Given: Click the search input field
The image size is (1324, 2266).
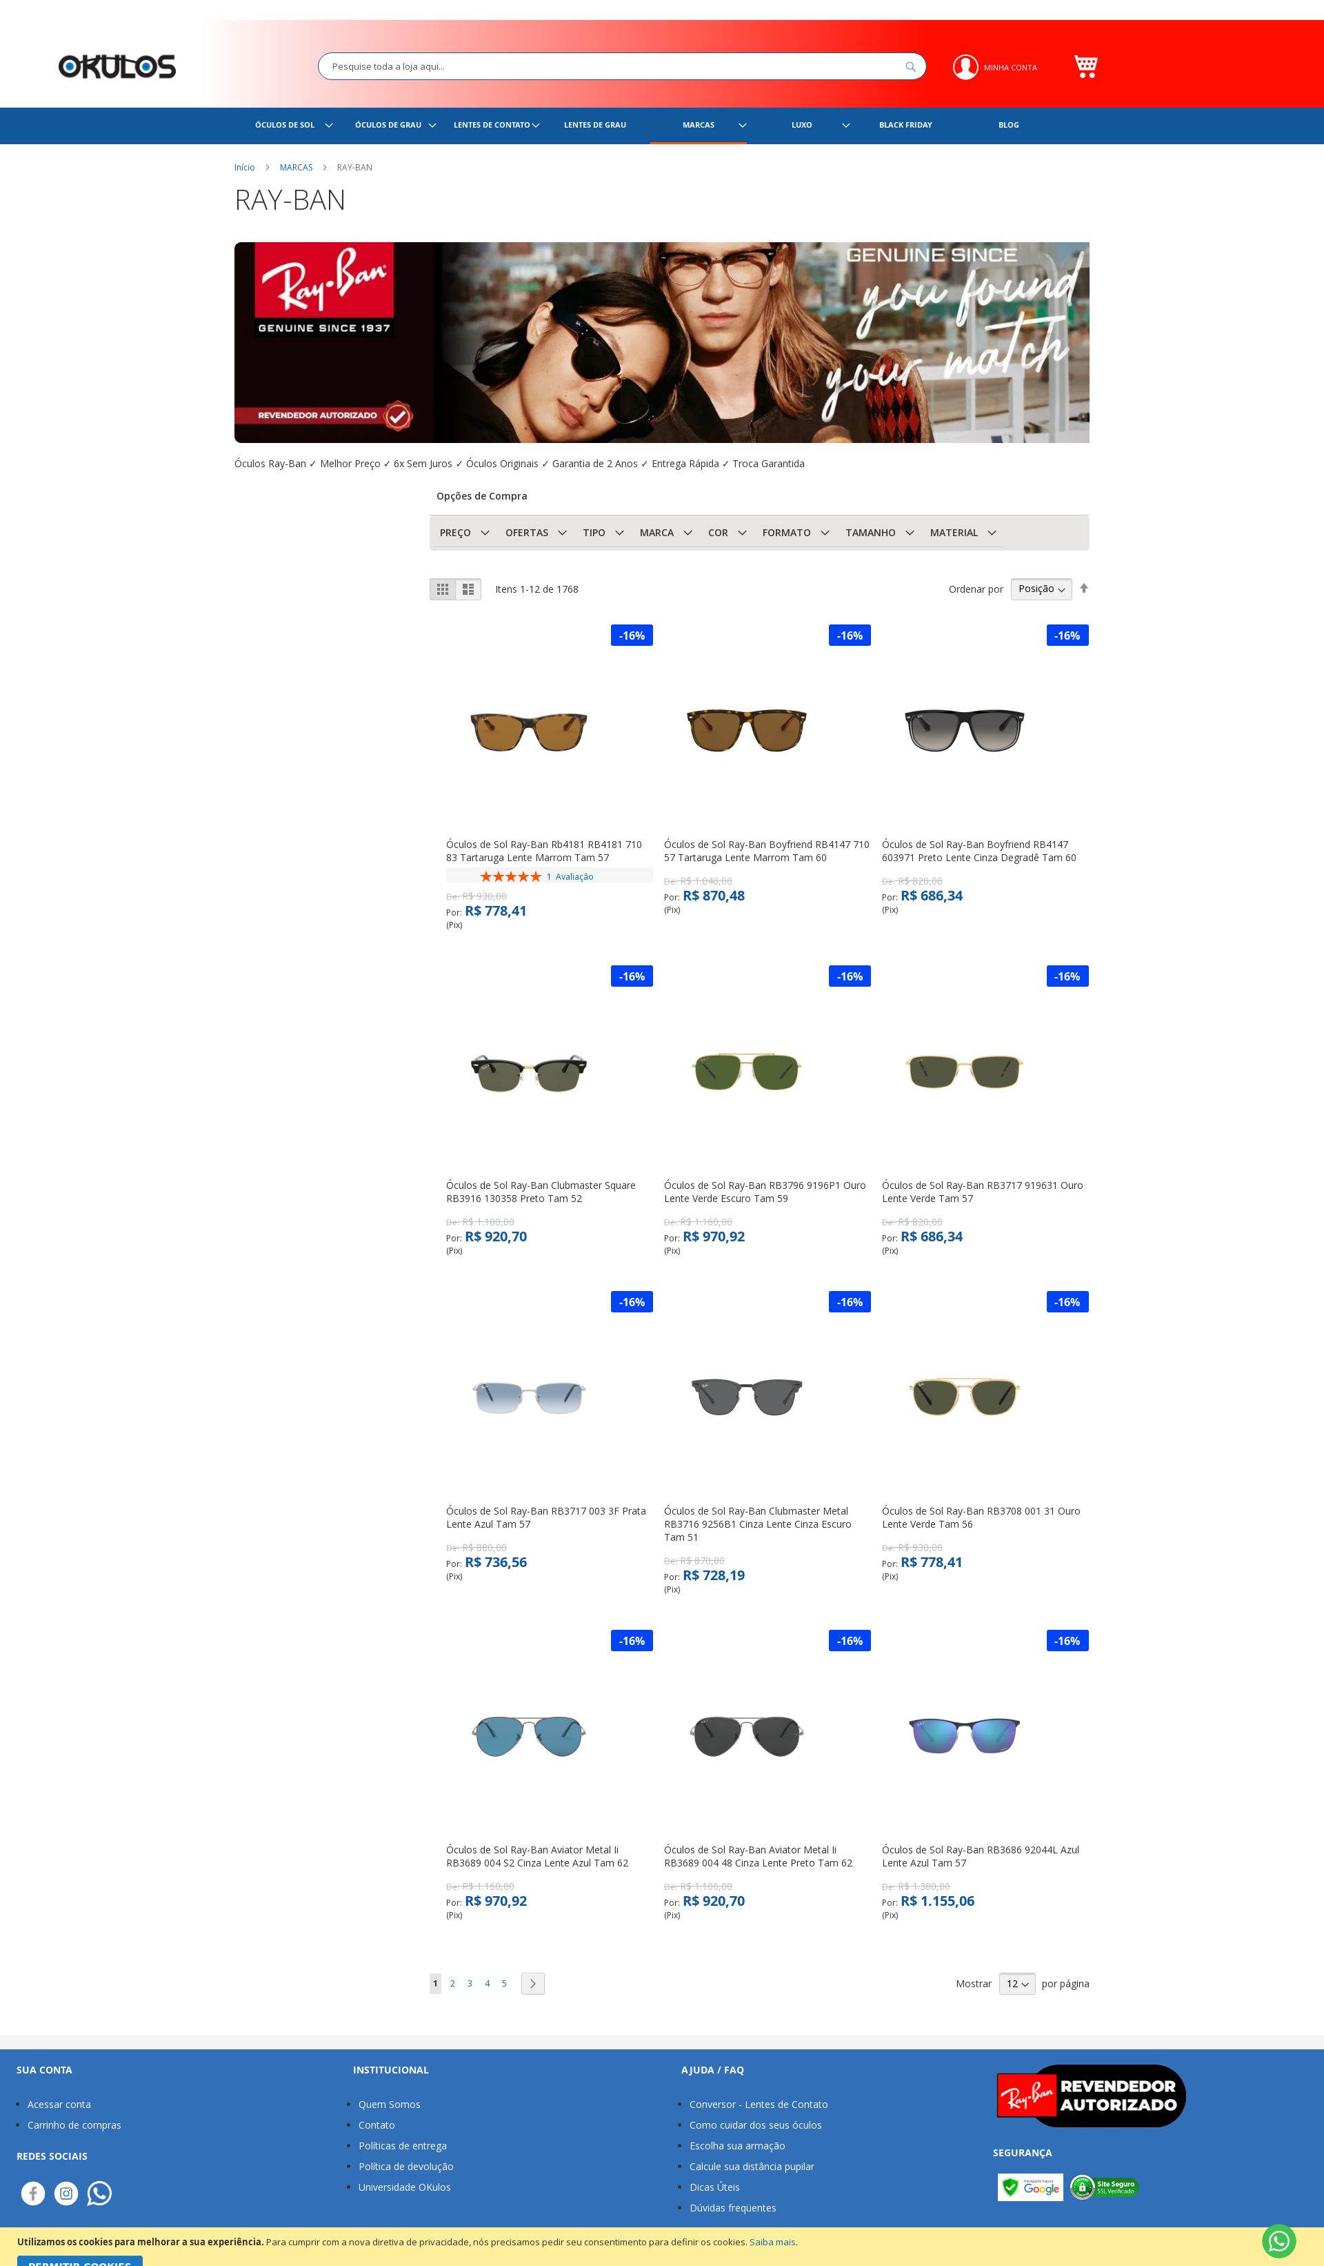Looking at the screenshot, I should (622, 66).
